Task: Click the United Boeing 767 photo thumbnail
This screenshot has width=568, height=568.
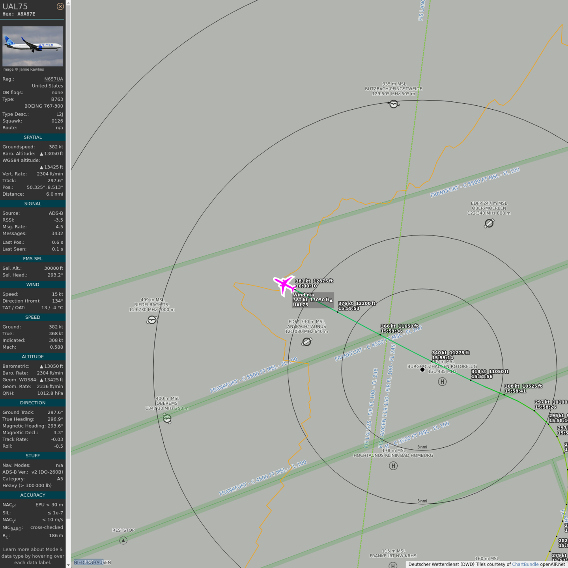Action: (33, 46)
